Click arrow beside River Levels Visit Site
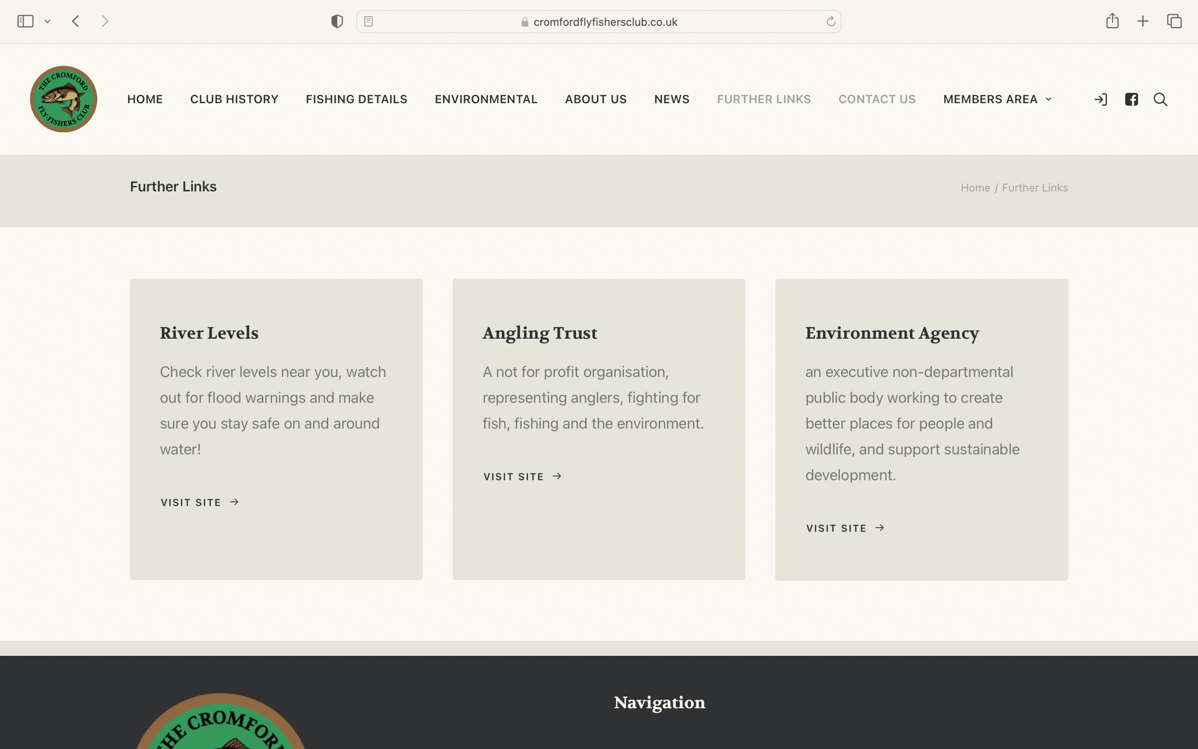The width and height of the screenshot is (1198, 749). 234,502
